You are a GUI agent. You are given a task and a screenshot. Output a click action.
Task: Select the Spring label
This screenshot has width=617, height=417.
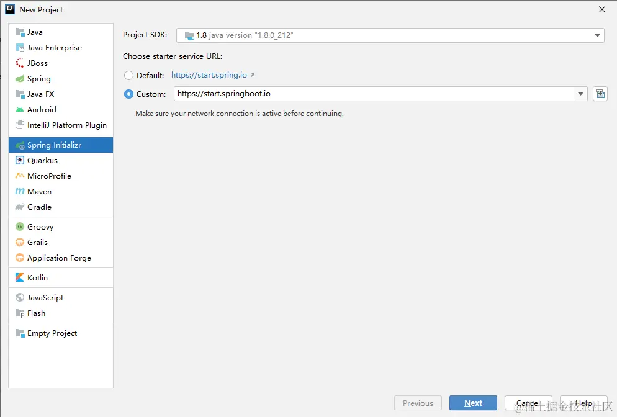(x=39, y=79)
